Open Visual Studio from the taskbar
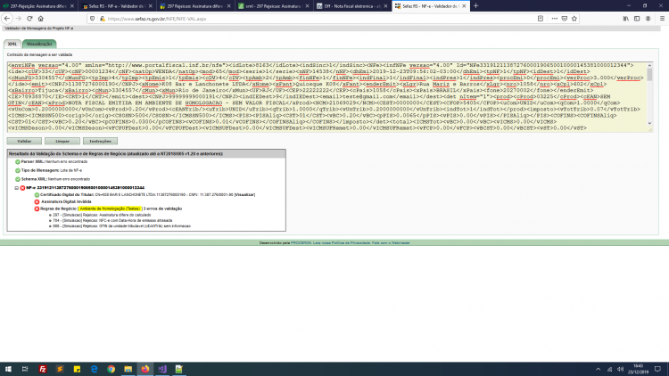 [x=162, y=369]
